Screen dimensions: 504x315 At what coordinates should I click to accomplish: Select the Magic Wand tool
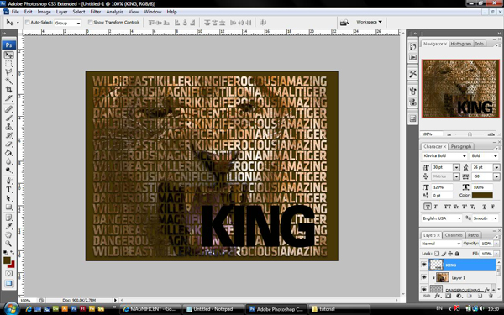8,81
